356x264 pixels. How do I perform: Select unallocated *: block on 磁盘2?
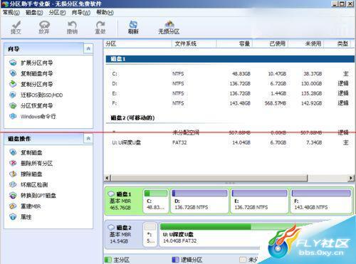(150, 234)
